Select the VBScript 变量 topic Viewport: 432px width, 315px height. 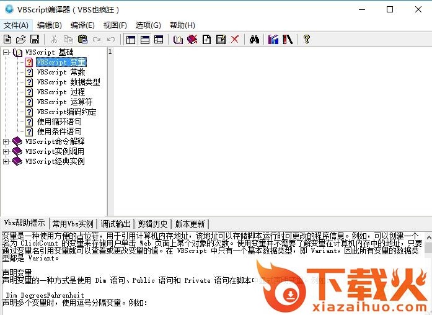point(61,62)
